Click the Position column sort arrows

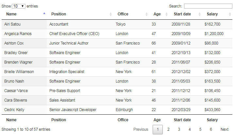(x=110, y=14)
